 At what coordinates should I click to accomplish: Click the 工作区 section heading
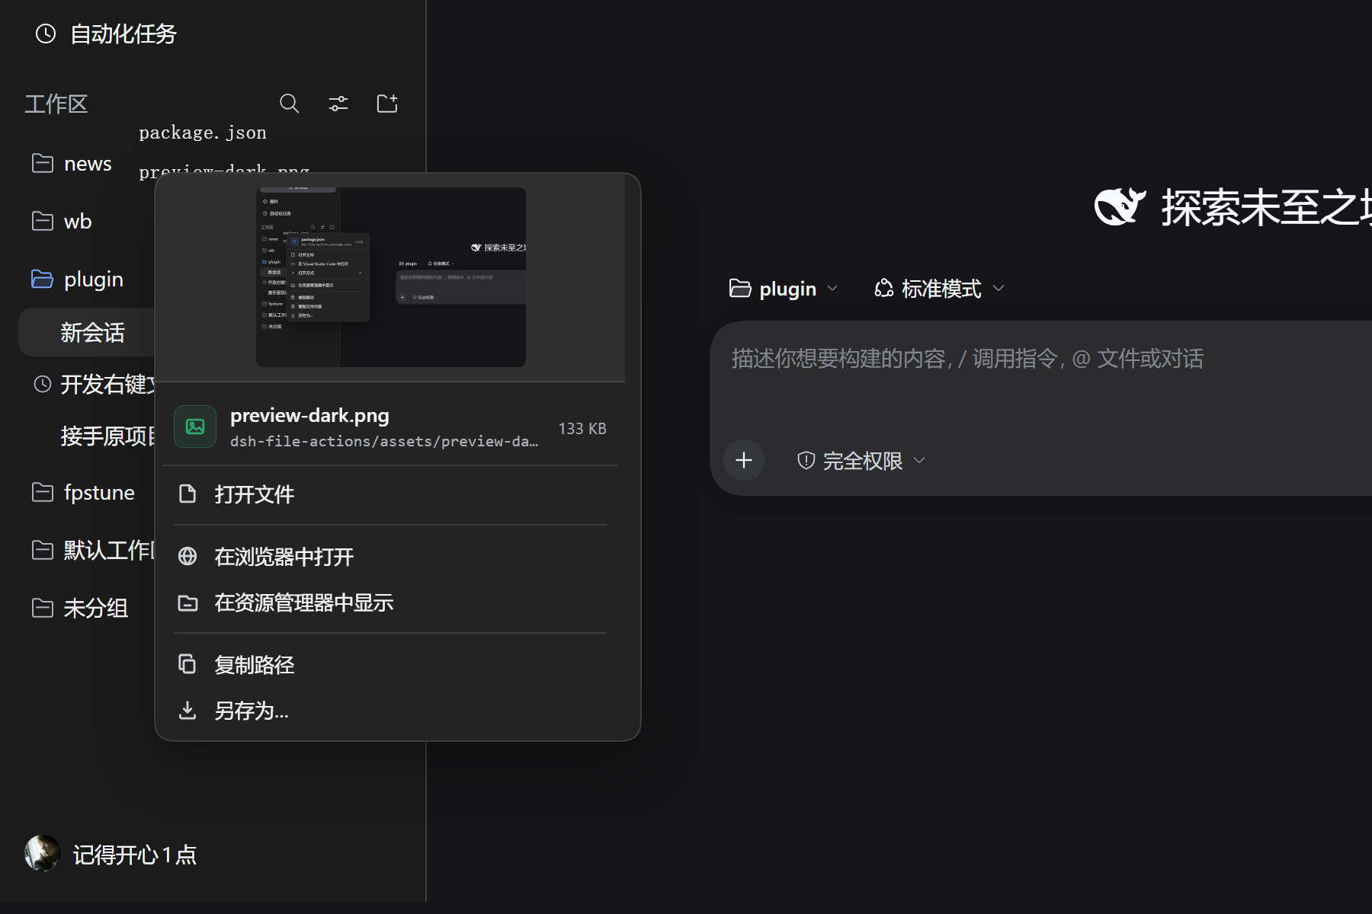coord(56,104)
